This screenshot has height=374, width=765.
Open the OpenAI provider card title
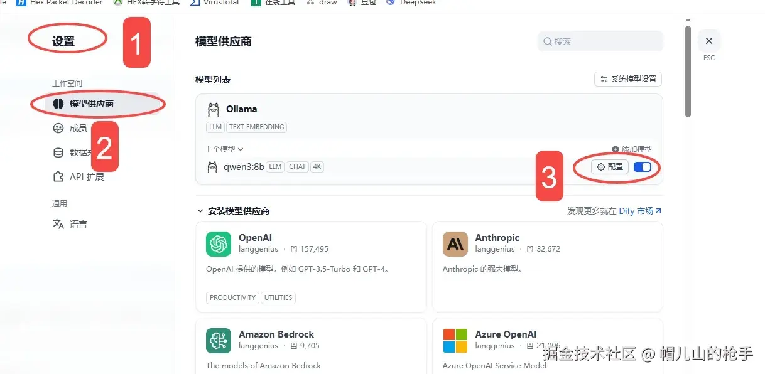click(x=256, y=238)
